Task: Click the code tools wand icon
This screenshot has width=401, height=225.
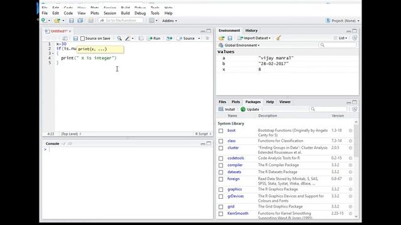Action: 128,38
